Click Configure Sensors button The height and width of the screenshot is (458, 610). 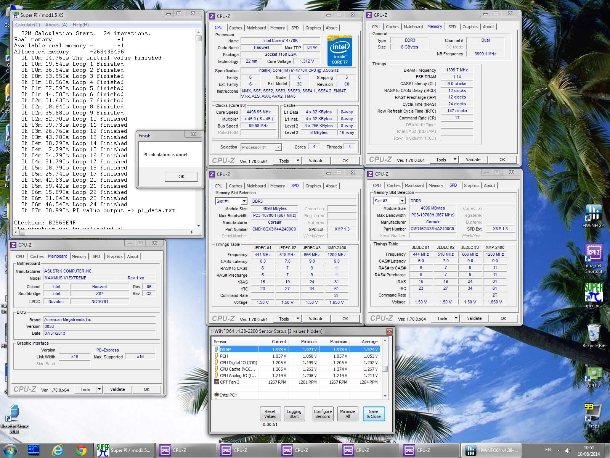pyautogui.click(x=323, y=414)
